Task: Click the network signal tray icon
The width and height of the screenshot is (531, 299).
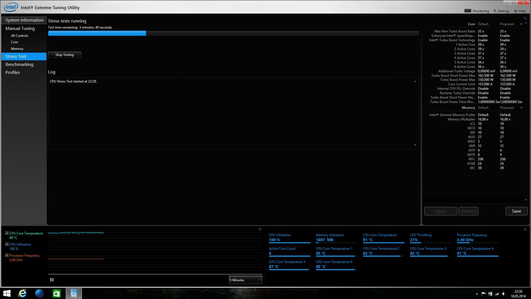Action: (497, 293)
